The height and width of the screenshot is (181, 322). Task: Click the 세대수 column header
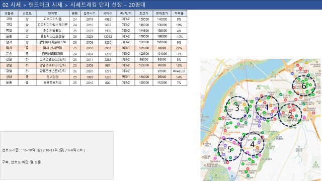point(108,14)
